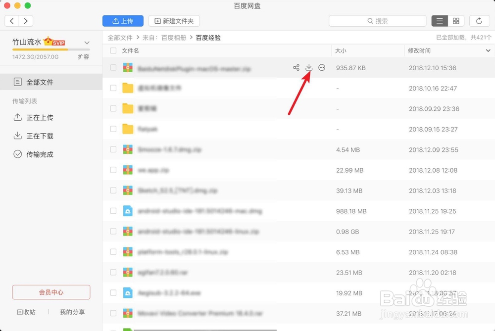This screenshot has height=331, width=495.
Task: Open the more options icon on the first file row
Action: click(x=321, y=67)
